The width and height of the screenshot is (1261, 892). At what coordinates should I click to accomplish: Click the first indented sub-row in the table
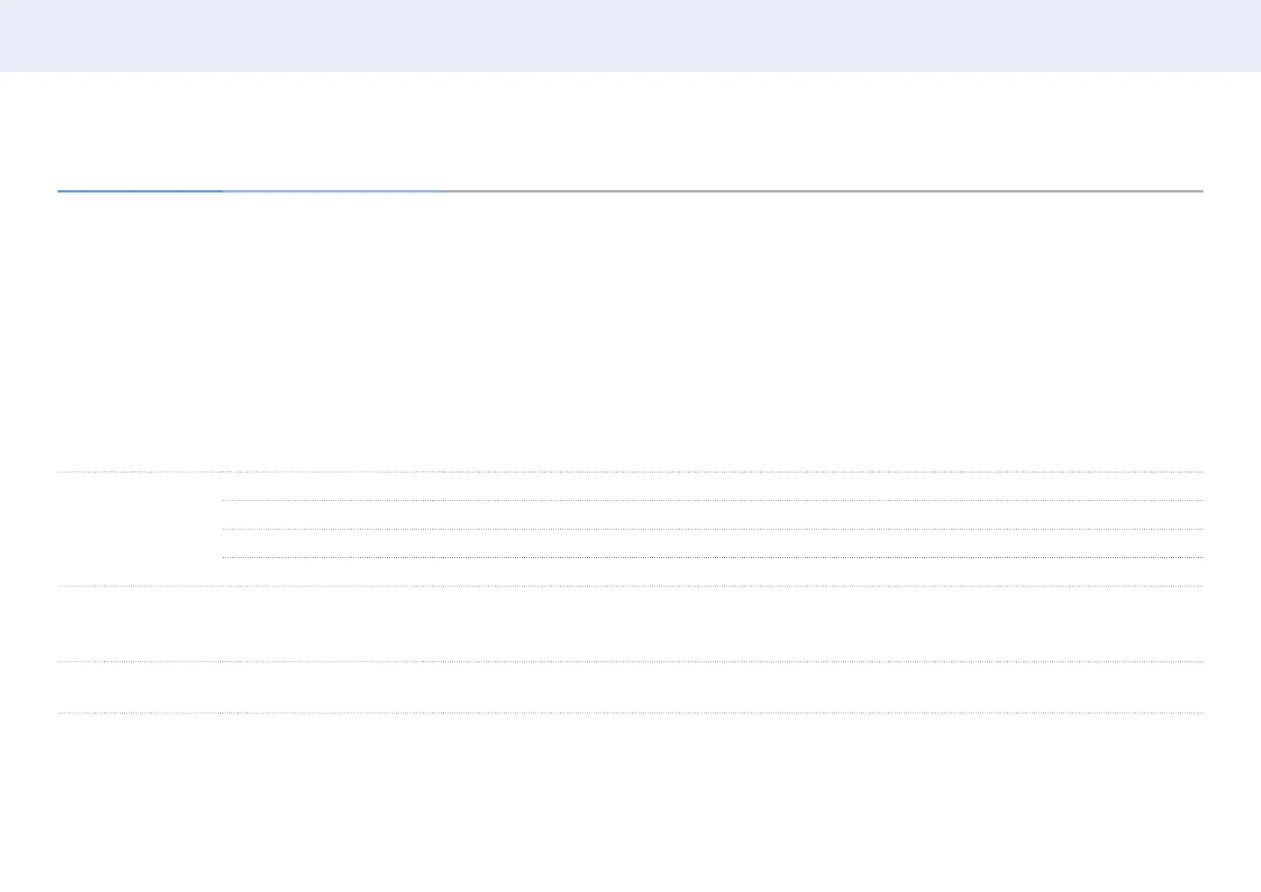[x=711, y=486]
